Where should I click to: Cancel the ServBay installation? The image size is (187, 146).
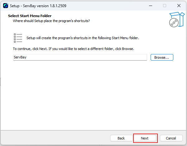tap(171, 138)
